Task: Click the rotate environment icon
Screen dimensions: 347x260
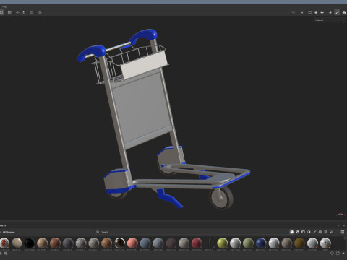Action: coord(330,12)
